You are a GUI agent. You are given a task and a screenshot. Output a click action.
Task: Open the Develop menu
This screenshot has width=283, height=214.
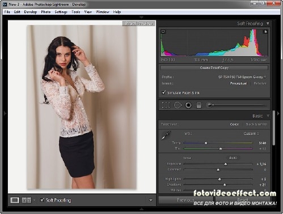point(31,12)
